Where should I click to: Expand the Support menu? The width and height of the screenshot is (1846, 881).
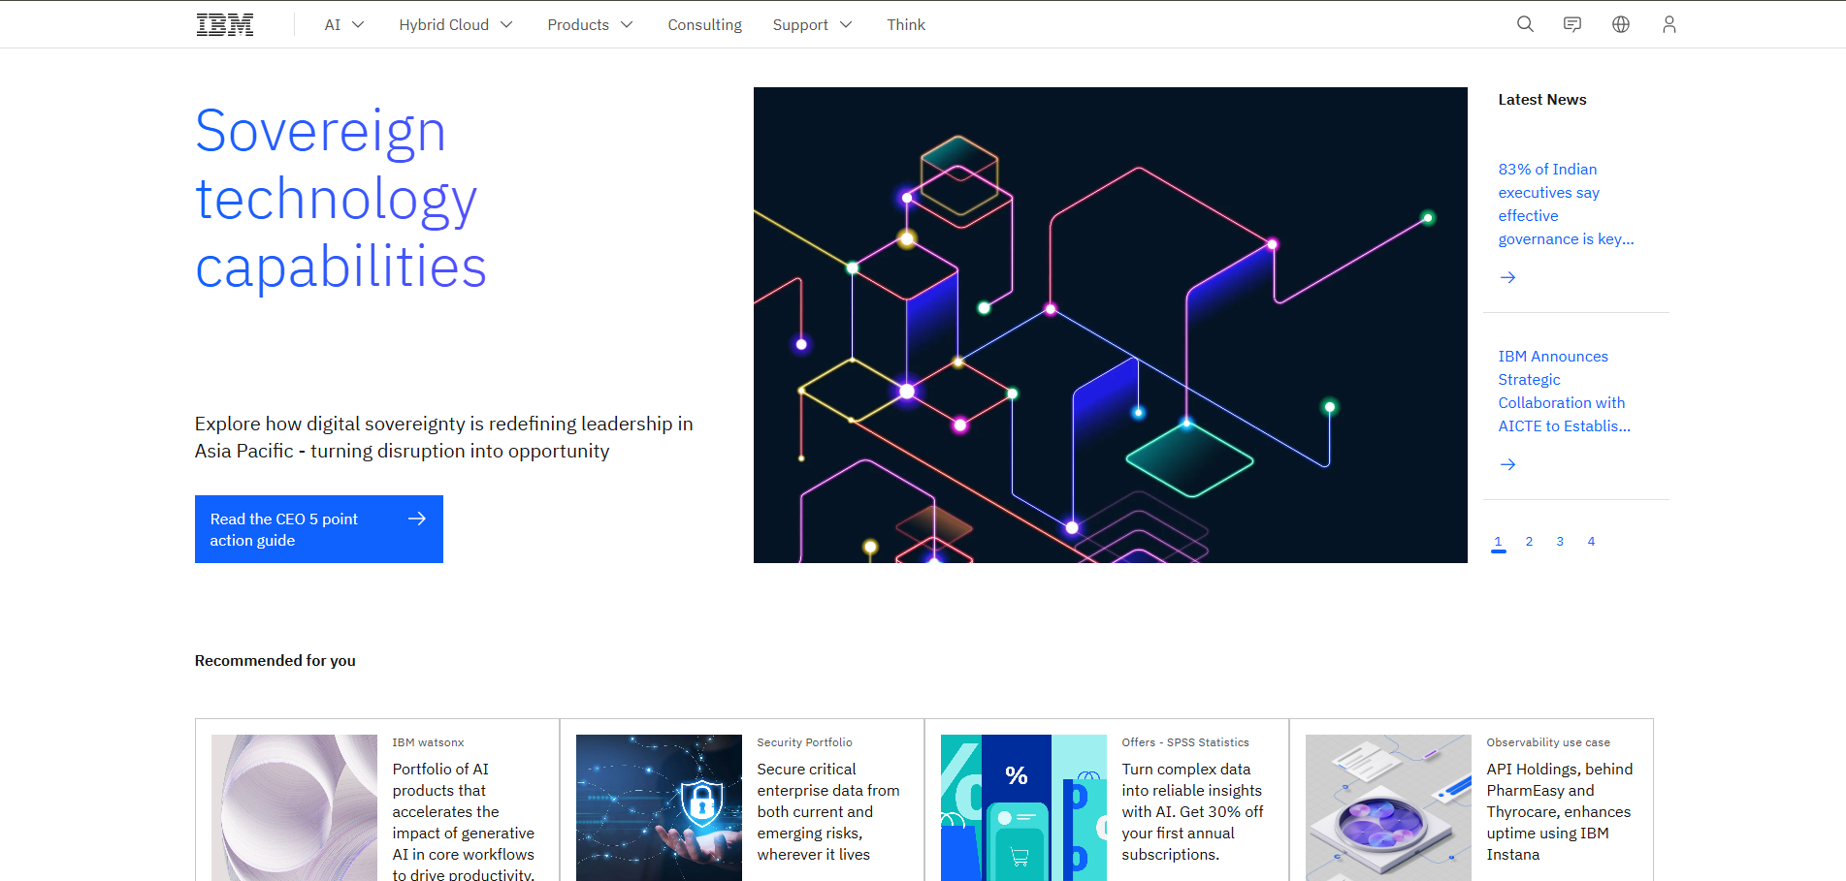click(x=812, y=24)
